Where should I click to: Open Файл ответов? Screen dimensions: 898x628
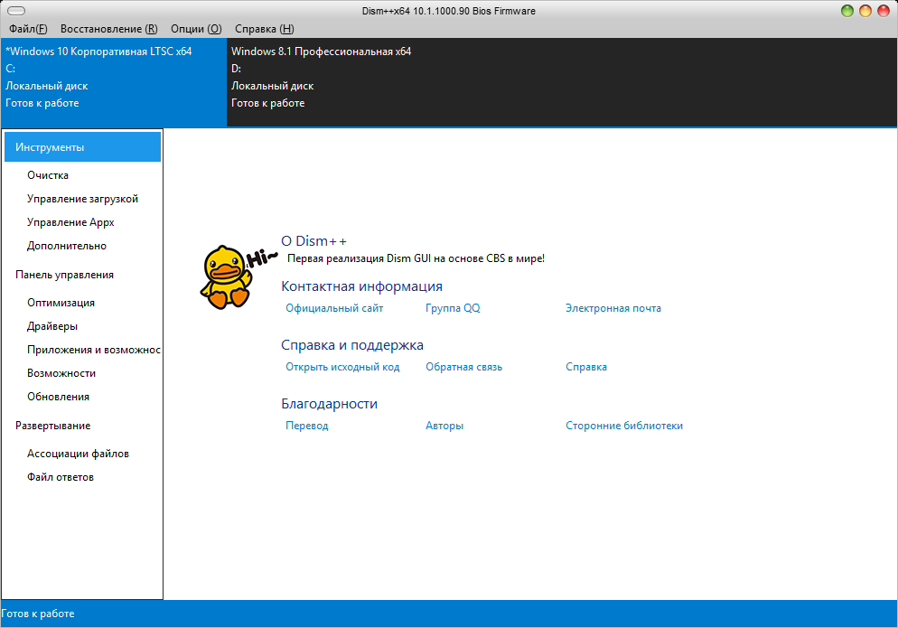[61, 477]
